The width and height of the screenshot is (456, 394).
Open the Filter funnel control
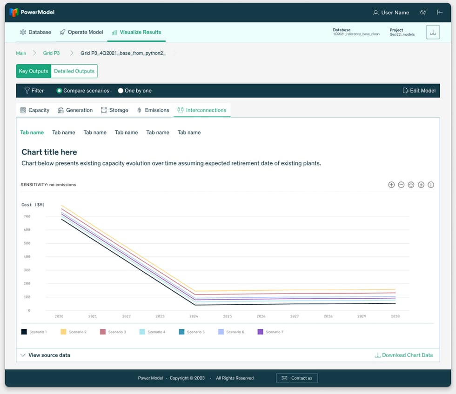[x=34, y=91]
